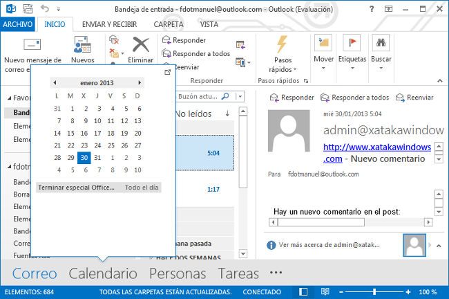Zoom out with minus button
The height and width of the screenshot is (299, 449).
click(x=341, y=292)
